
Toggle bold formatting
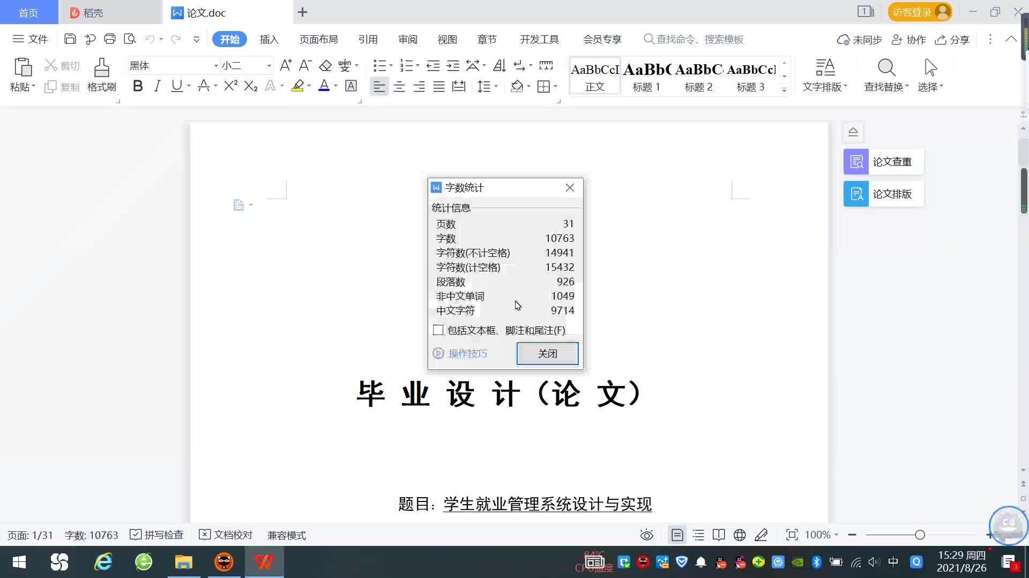coord(138,86)
